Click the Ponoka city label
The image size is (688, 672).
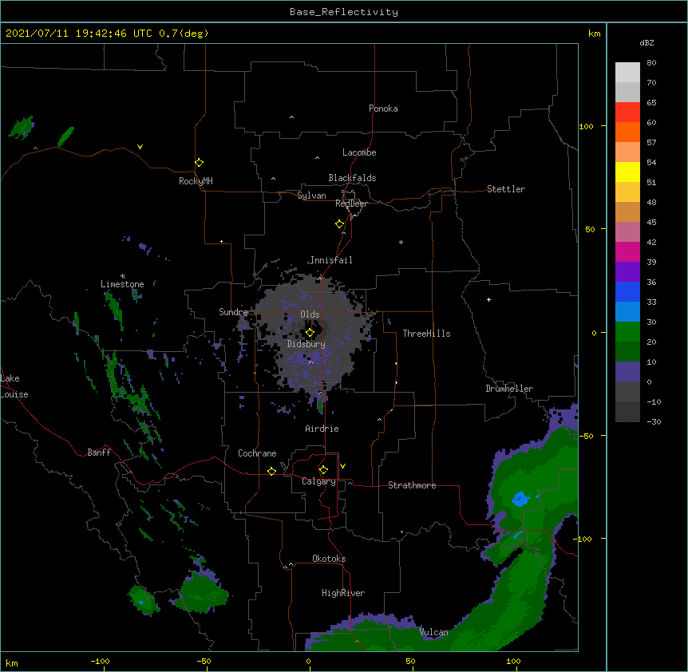383,109
